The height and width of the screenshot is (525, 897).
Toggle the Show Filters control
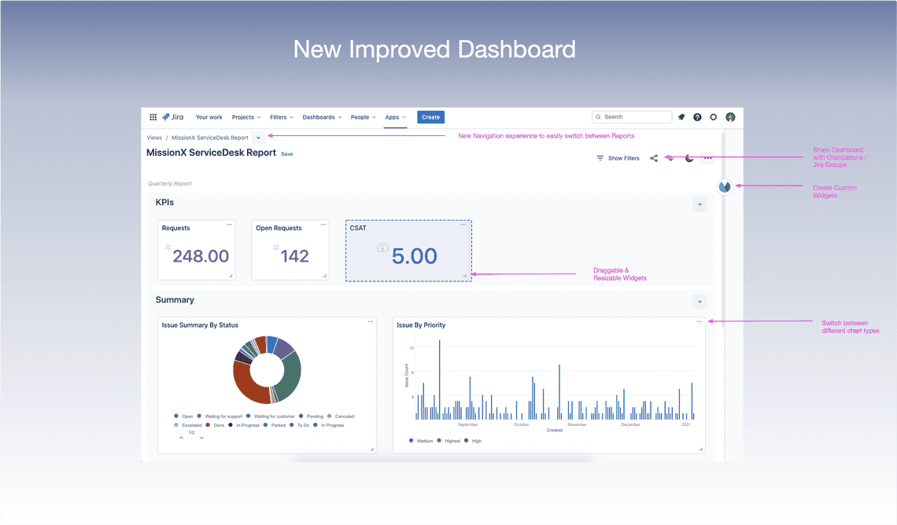pyautogui.click(x=618, y=157)
